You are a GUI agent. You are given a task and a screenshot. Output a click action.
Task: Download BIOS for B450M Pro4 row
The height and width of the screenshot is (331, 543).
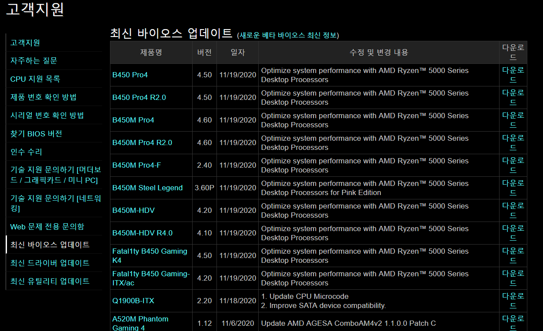coord(513,120)
